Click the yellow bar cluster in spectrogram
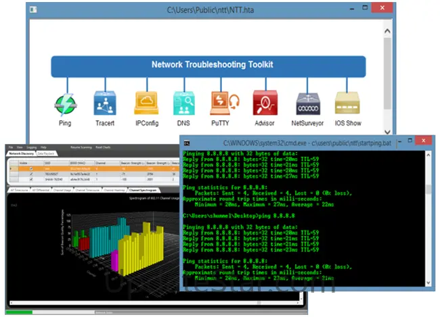 coord(141,249)
